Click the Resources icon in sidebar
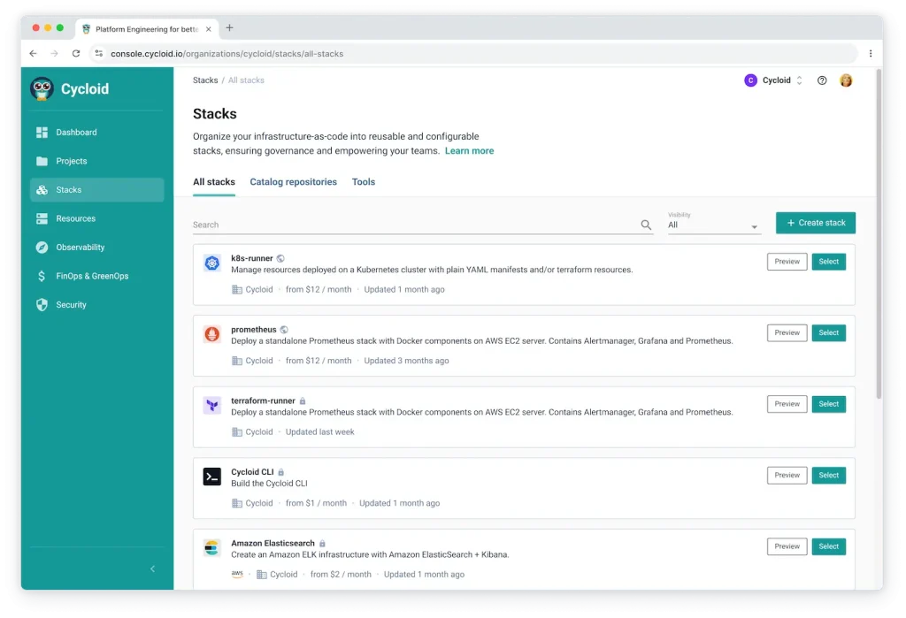906x618 pixels. pyautogui.click(x=42, y=218)
